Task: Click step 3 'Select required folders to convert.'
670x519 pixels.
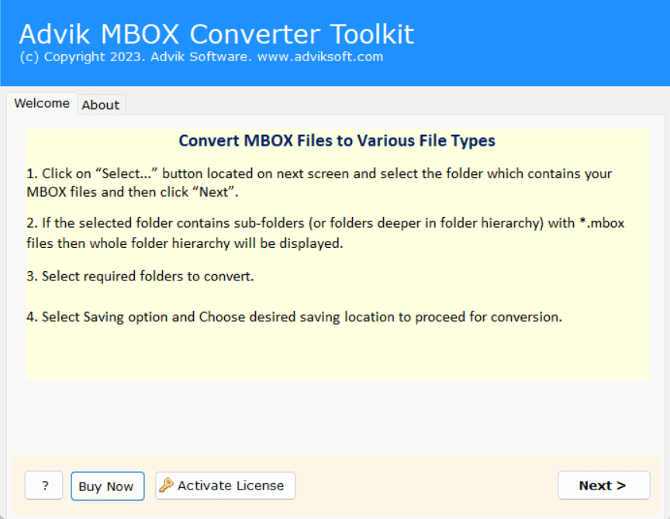Action: tap(140, 276)
